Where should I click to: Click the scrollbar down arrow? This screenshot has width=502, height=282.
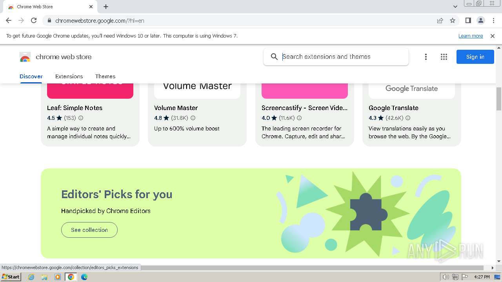[x=499, y=261]
